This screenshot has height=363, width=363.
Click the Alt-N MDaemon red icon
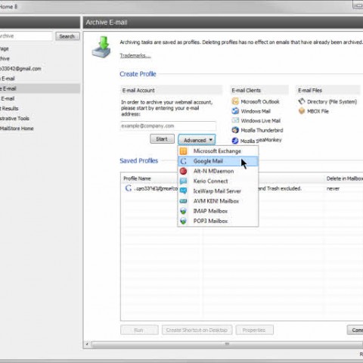pyautogui.click(x=183, y=171)
